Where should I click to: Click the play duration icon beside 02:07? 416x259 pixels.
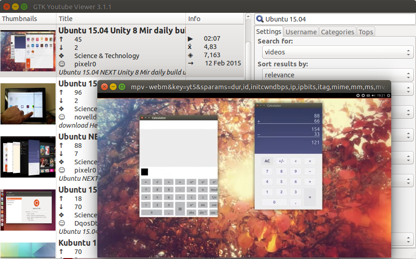190,39
